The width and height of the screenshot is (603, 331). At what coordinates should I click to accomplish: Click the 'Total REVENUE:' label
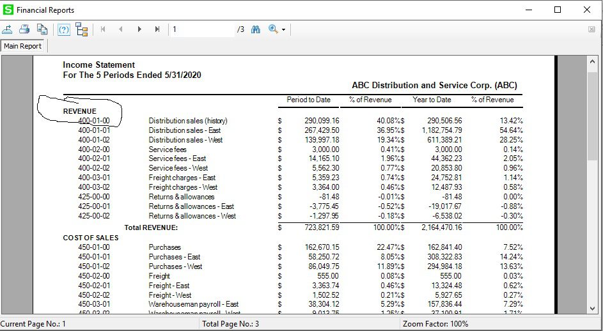(x=151, y=227)
